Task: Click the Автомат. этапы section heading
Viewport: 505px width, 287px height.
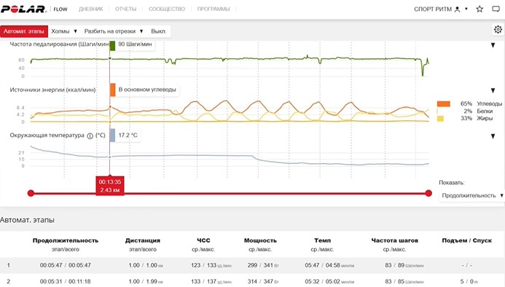Action: pos(27,220)
